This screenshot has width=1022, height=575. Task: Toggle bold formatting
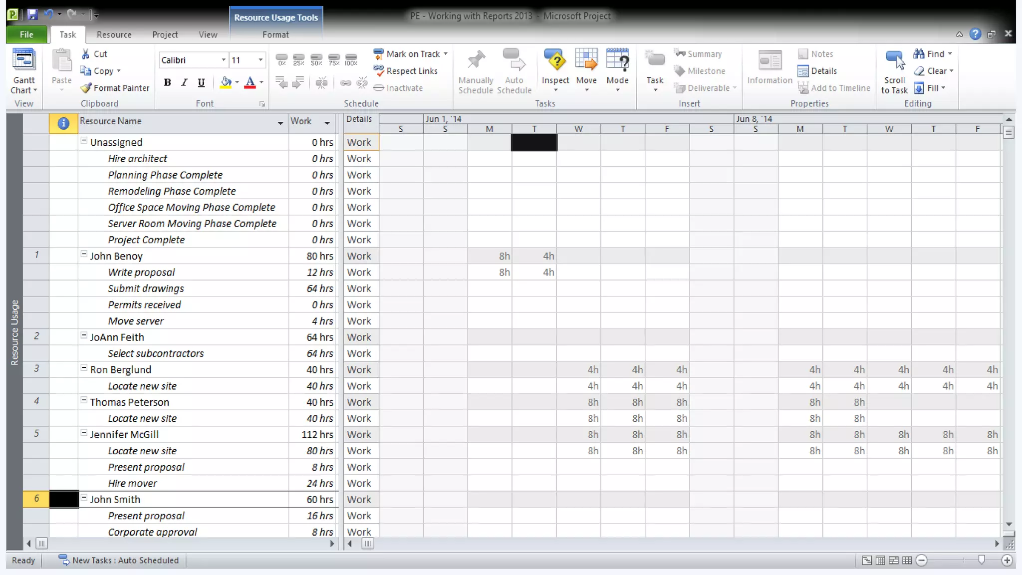167,82
